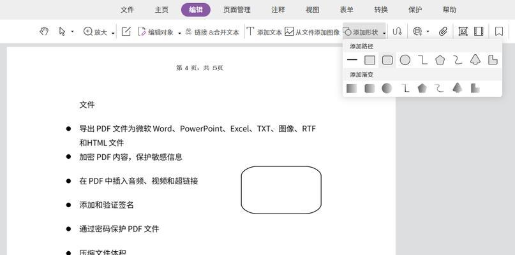Open the 转换 tab
Image resolution: width=515 pixels, height=255 pixels.
[x=381, y=10]
